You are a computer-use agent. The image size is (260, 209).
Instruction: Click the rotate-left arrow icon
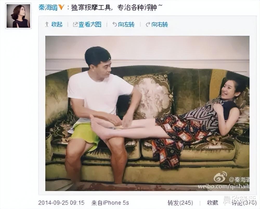click(x=114, y=24)
